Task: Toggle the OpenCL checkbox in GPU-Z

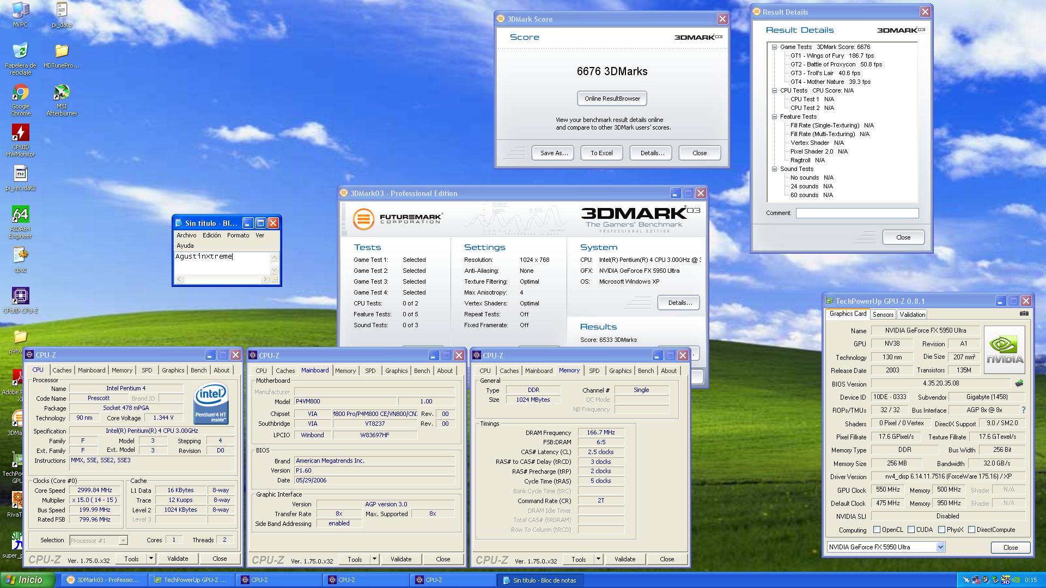Action: [x=877, y=529]
